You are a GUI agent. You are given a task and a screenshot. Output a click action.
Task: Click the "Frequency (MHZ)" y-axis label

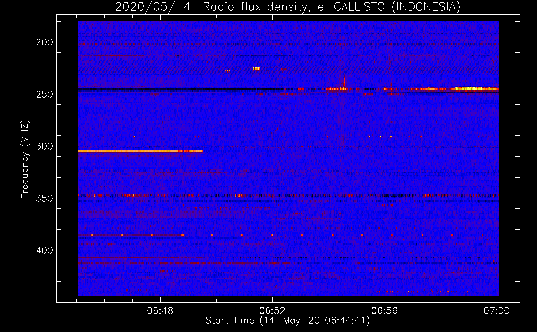[25, 159]
